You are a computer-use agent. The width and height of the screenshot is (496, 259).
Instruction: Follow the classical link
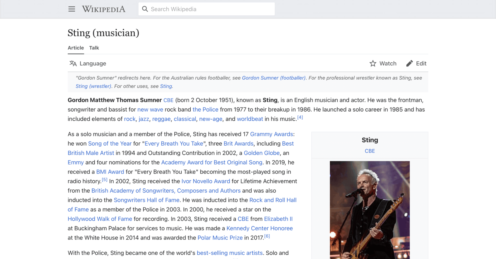pos(185,119)
